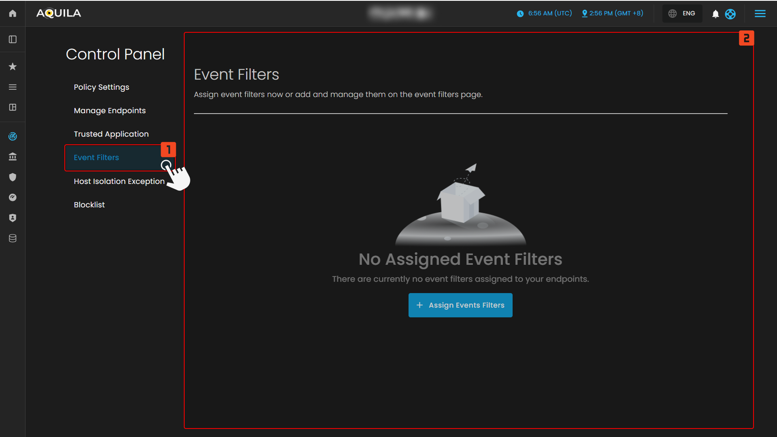This screenshot has width=777, height=437.
Task: Expand the three-line list icon in the left sidebar
Action: tap(13, 87)
